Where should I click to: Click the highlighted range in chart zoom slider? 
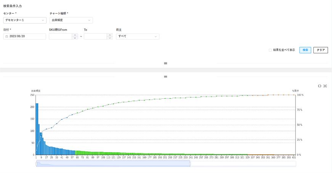click(x=113, y=164)
